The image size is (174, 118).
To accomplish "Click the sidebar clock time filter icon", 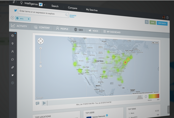I will 13,35.
